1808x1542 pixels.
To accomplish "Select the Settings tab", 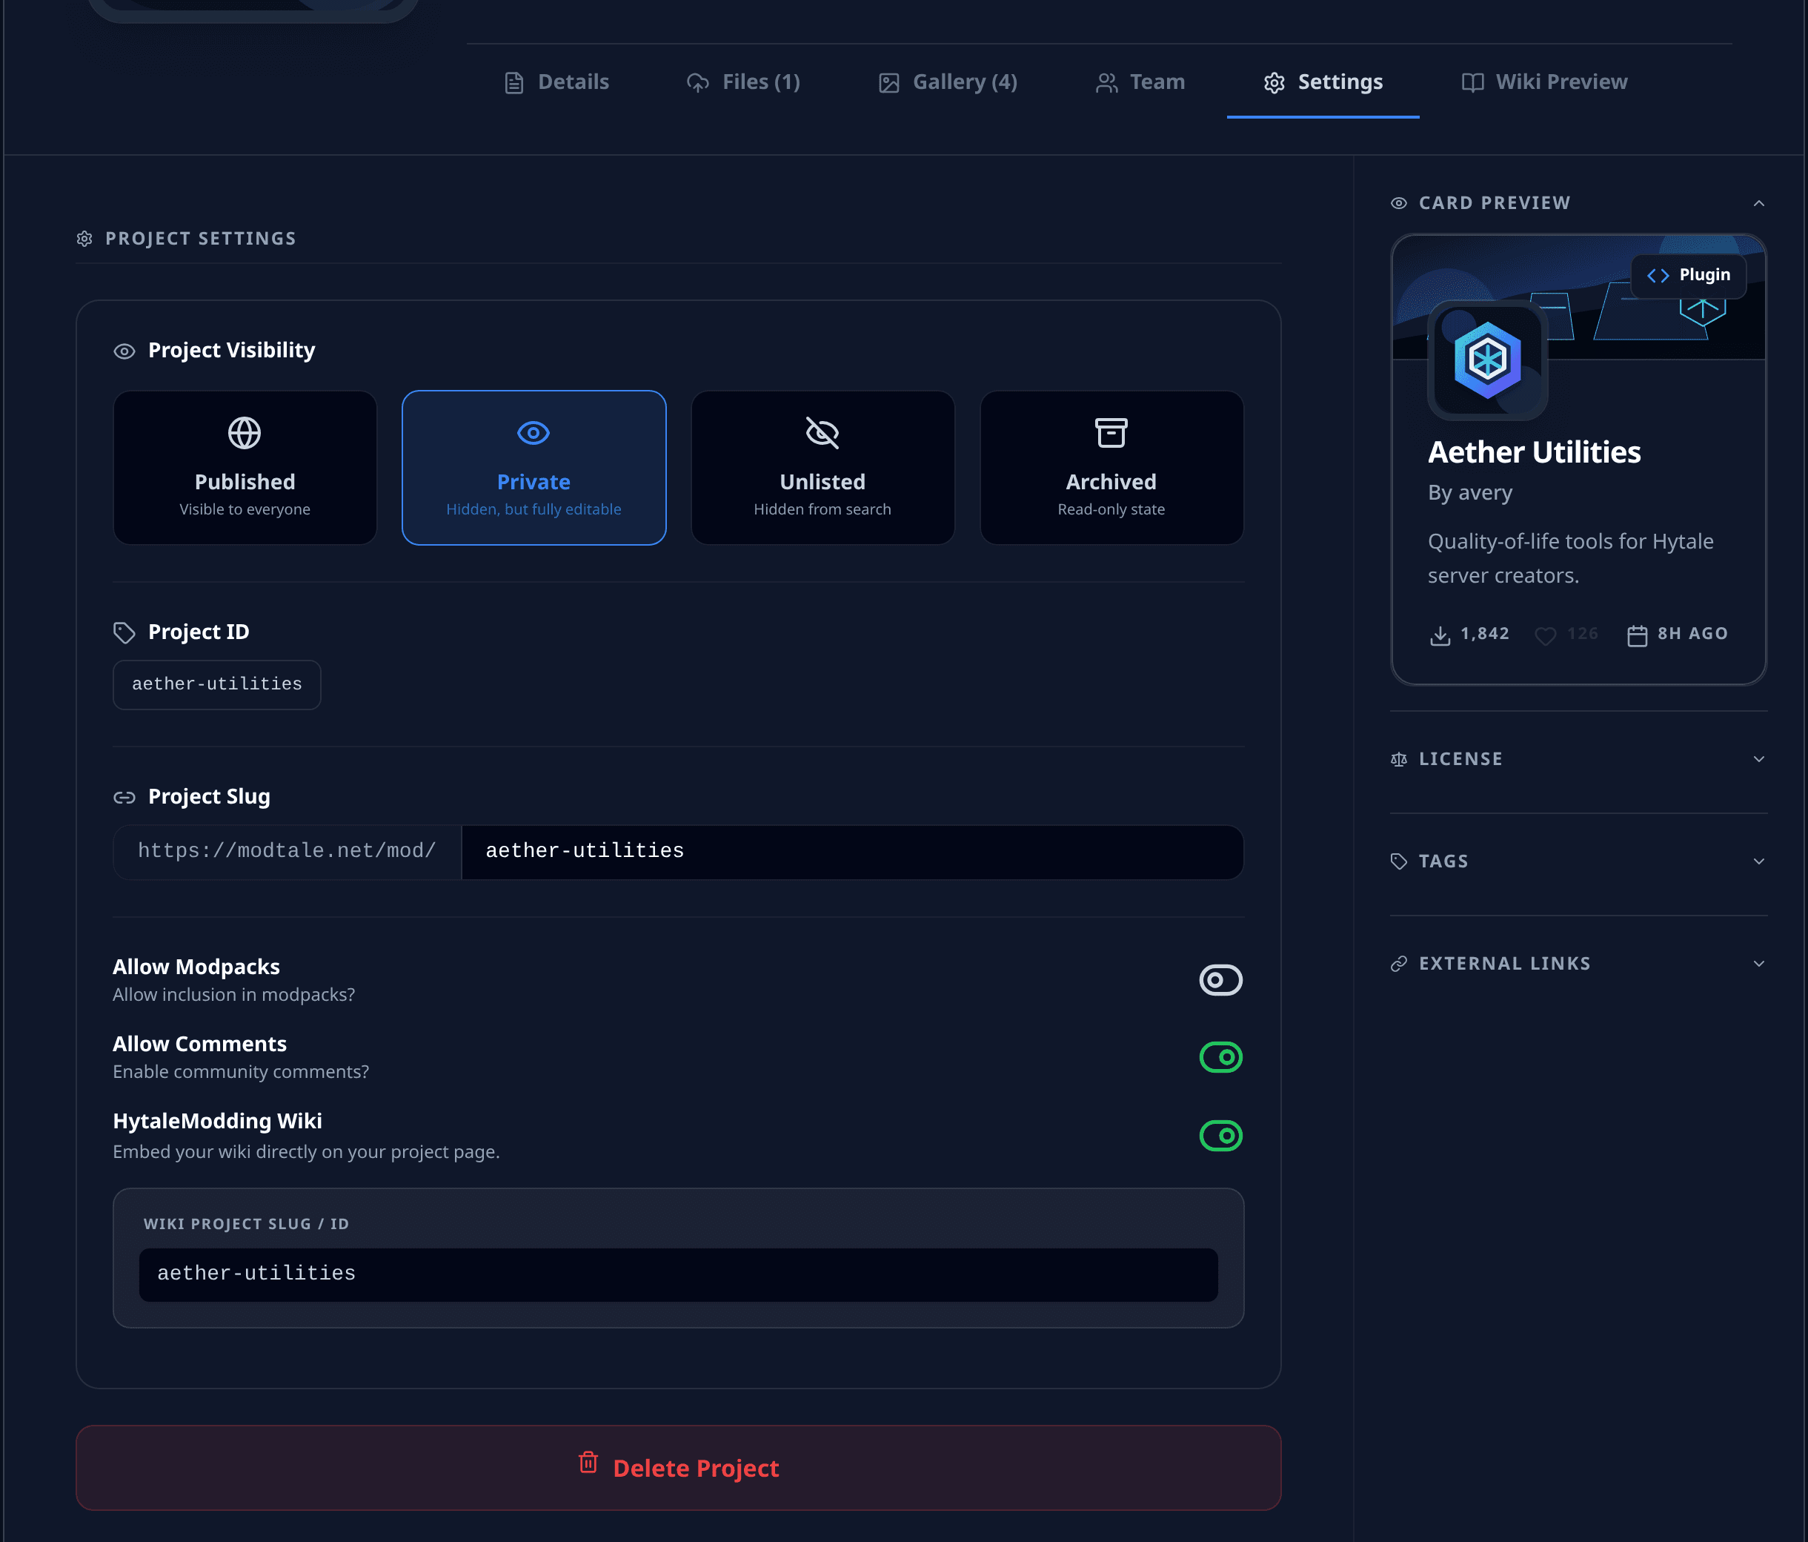I will click(x=1323, y=82).
